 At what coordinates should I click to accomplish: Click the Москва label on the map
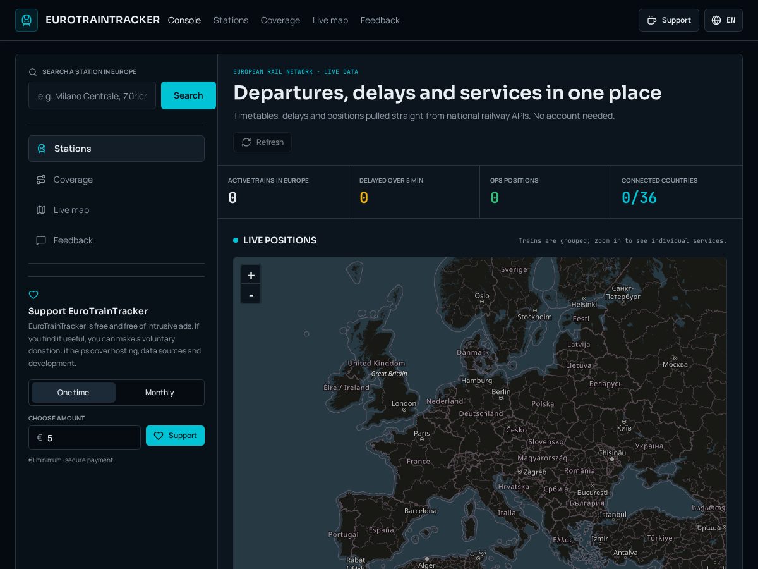tap(675, 365)
